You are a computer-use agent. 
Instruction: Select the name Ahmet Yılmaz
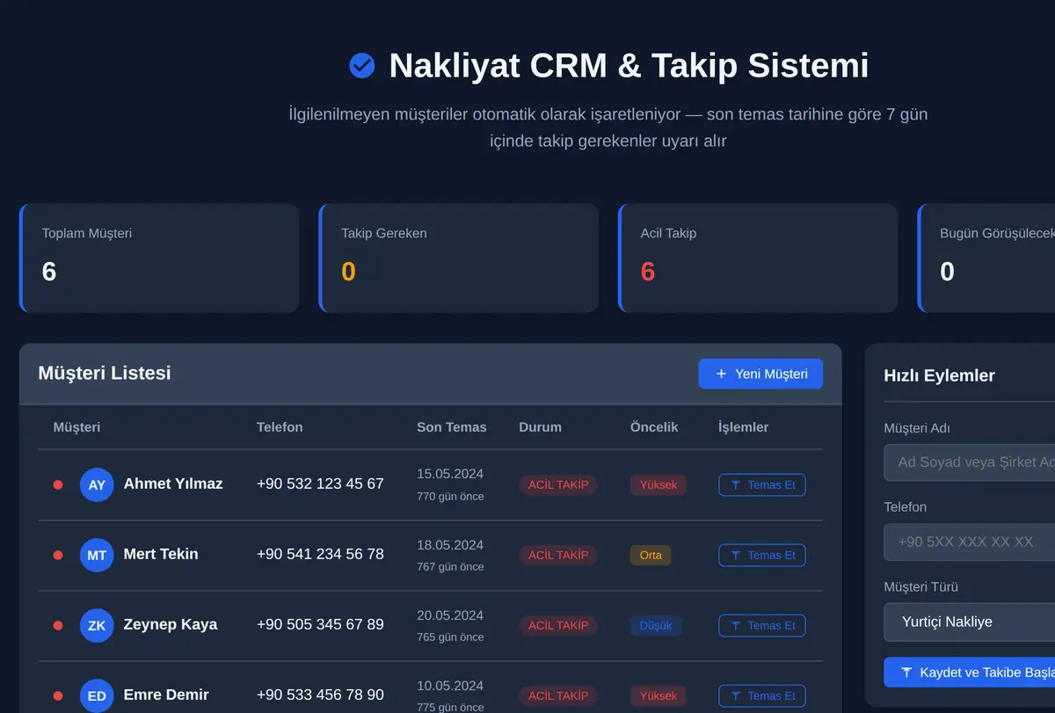point(173,484)
